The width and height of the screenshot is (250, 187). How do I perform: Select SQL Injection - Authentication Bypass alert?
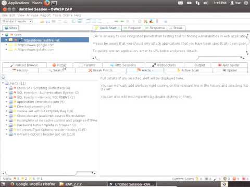pyautogui.click(x=48, y=92)
